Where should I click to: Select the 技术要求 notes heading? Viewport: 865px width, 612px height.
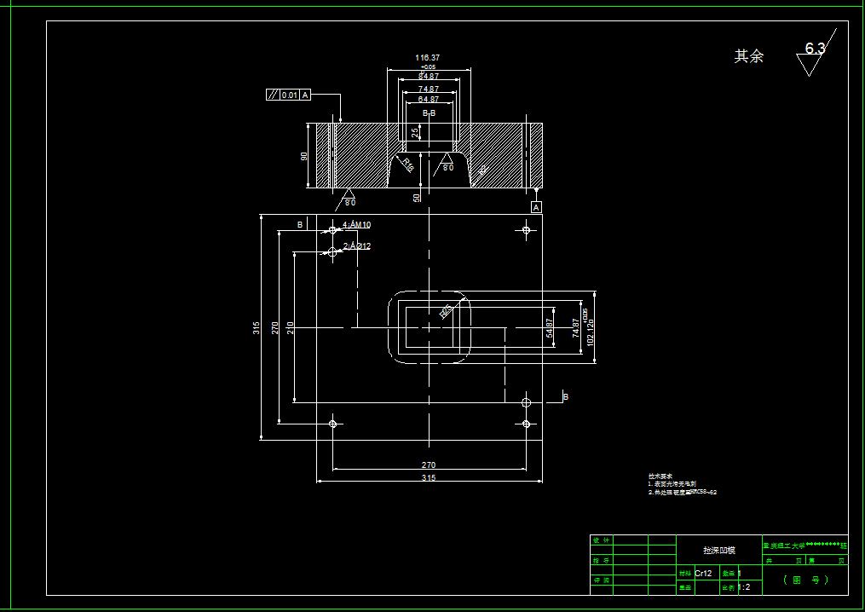660,476
